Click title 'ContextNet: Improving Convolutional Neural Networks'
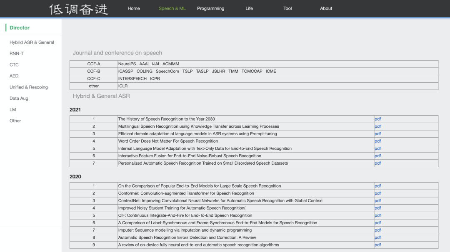This screenshot has height=252, width=450. [220, 201]
